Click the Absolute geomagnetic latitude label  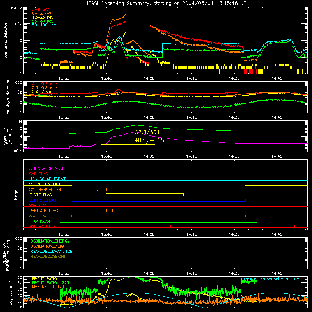pos(269,279)
